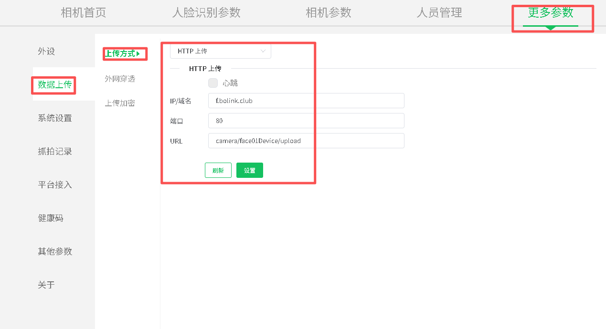This screenshot has width=606, height=329.
Task: Open 抓拍记录 in the sidebar
Action: click(x=55, y=151)
